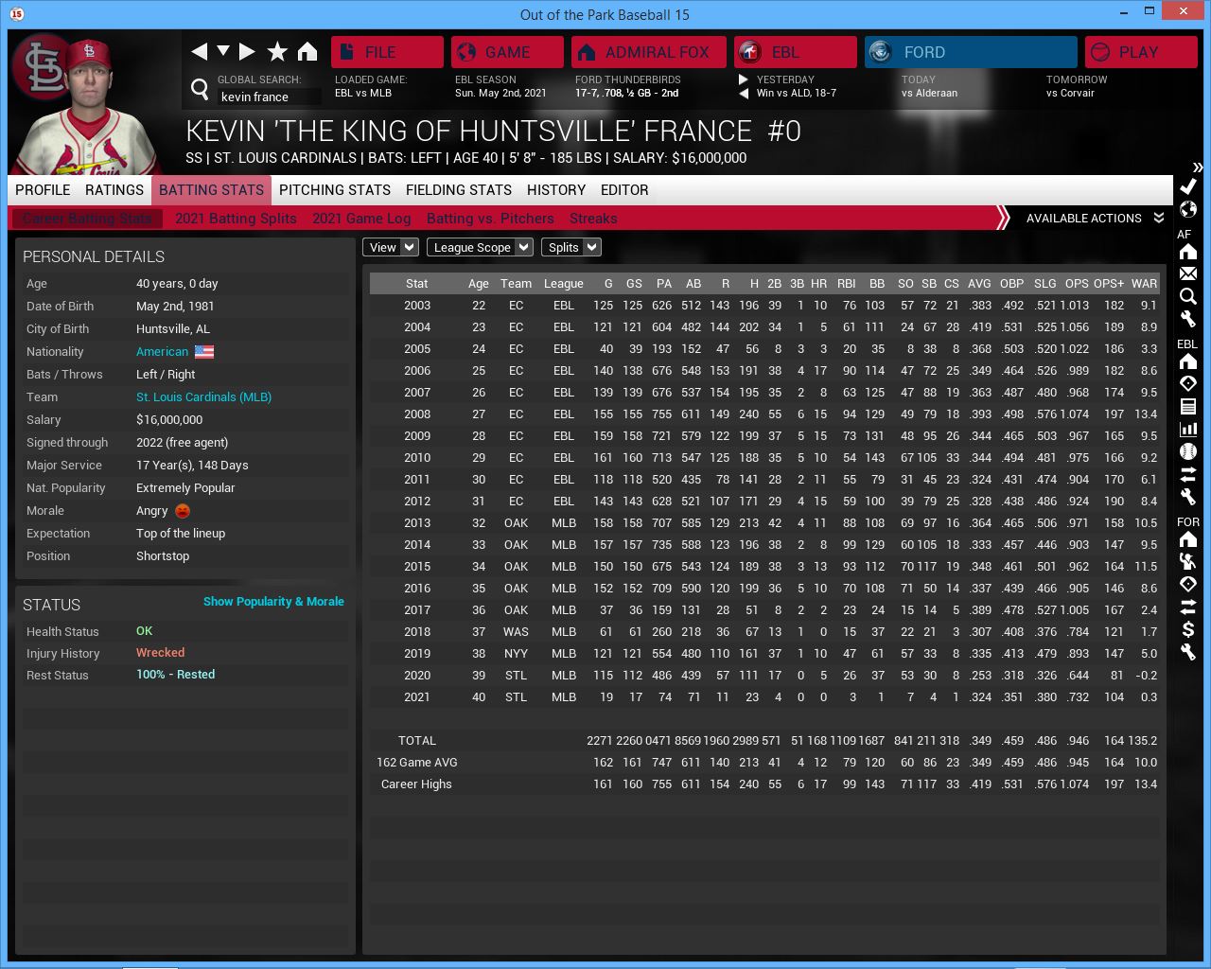1211x969 pixels.
Task: Click the left arrow beside the Win vs ALD result
Action: (744, 93)
